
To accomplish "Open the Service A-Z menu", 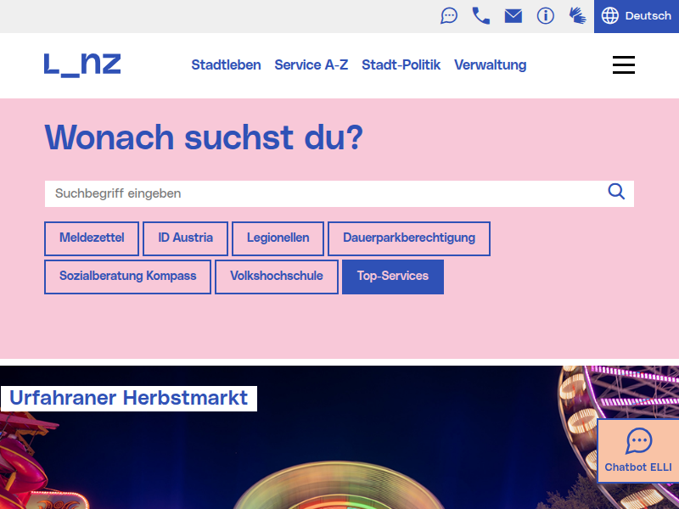I will pos(311,65).
